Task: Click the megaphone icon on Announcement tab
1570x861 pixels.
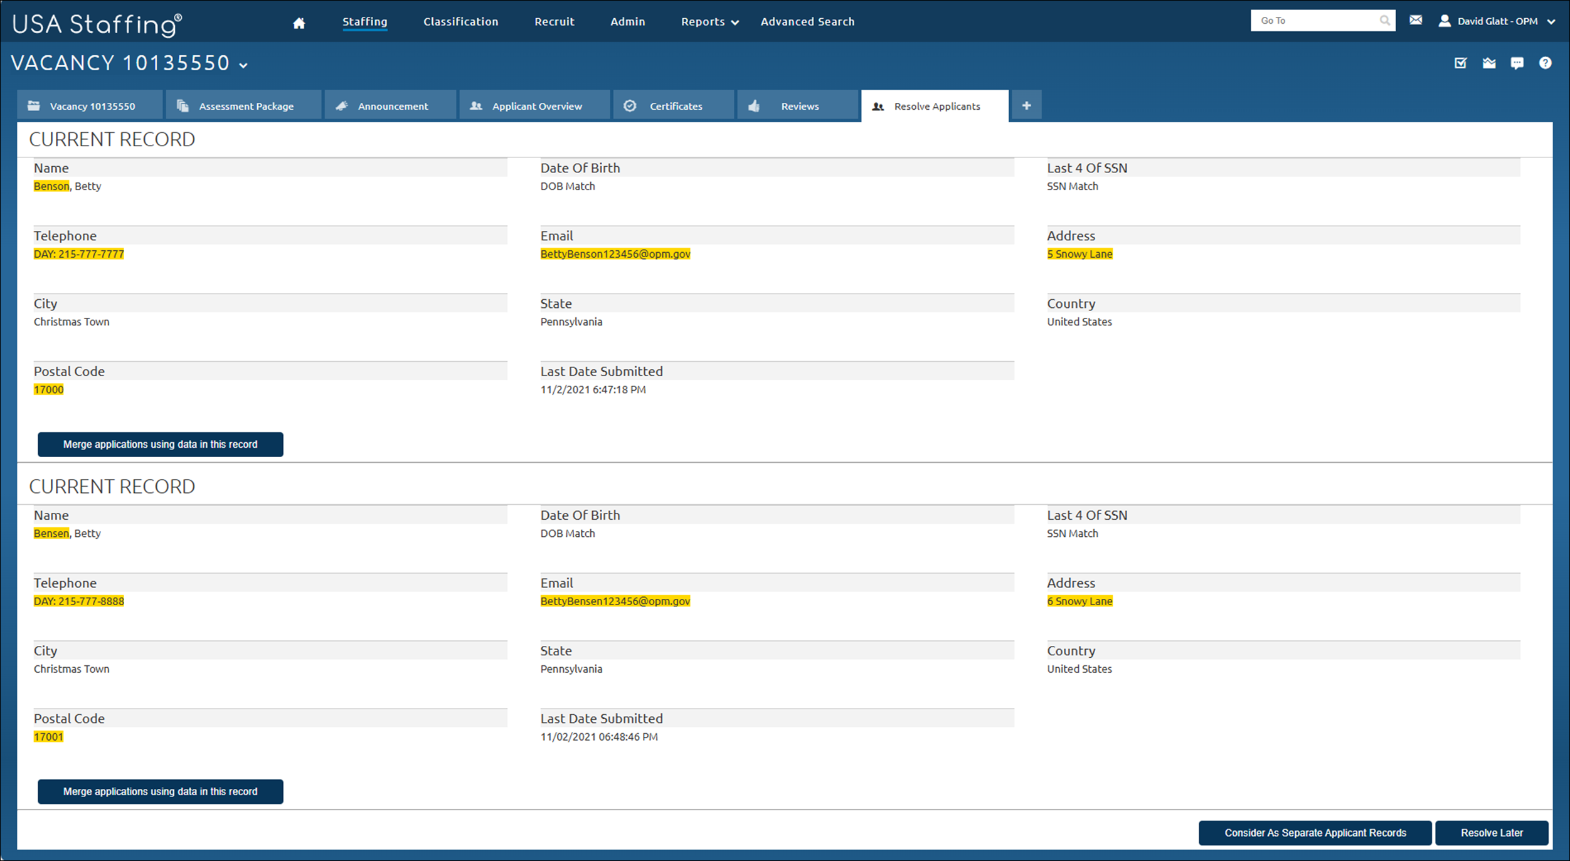Action: click(x=342, y=105)
